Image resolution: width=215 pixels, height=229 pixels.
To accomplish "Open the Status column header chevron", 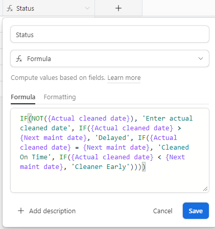I will (x=87, y=8).
